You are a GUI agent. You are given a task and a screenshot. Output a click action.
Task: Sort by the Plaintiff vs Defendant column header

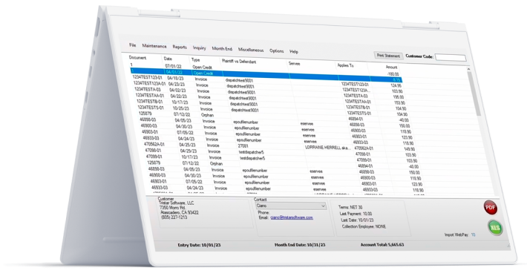pos(239,62)
